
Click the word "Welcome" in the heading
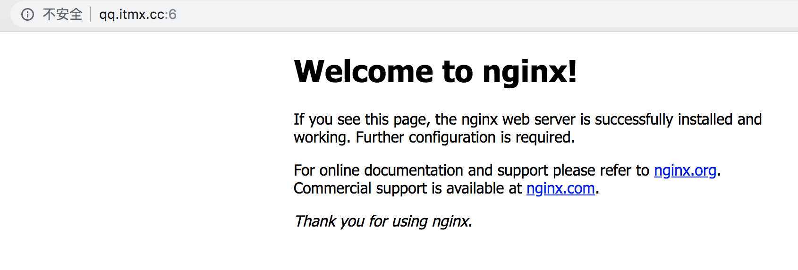364,72
